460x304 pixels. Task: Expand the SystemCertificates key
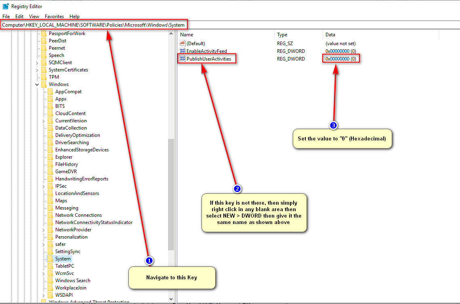[37, 70]
